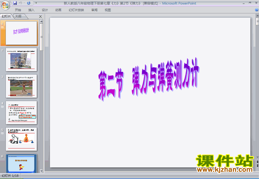Image resolution: width=259 pixels, height=179 pixels.
Task: Open the 动画 ribbon tab
Action: (58, 10)
